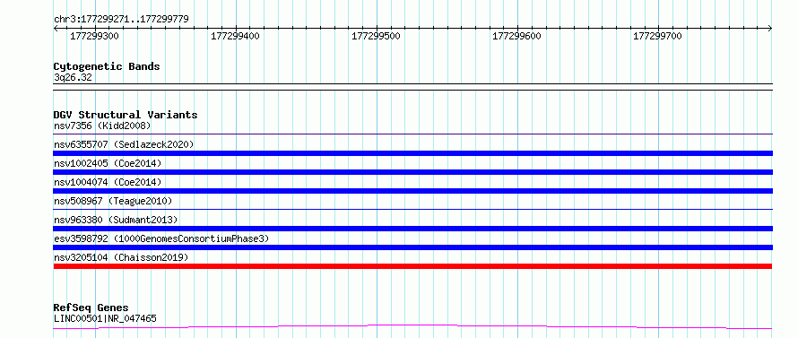Click ruler position 177299700
The width and height of the screenshot is (798, 338).
658,36
